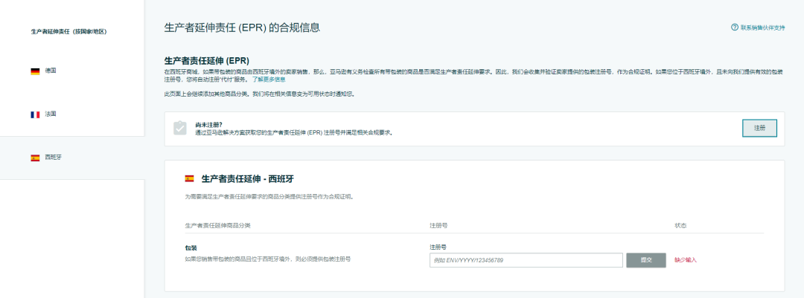Click the German flag icon in sidebar
Screen dimensions: 804x298
[x=35, y=71]
